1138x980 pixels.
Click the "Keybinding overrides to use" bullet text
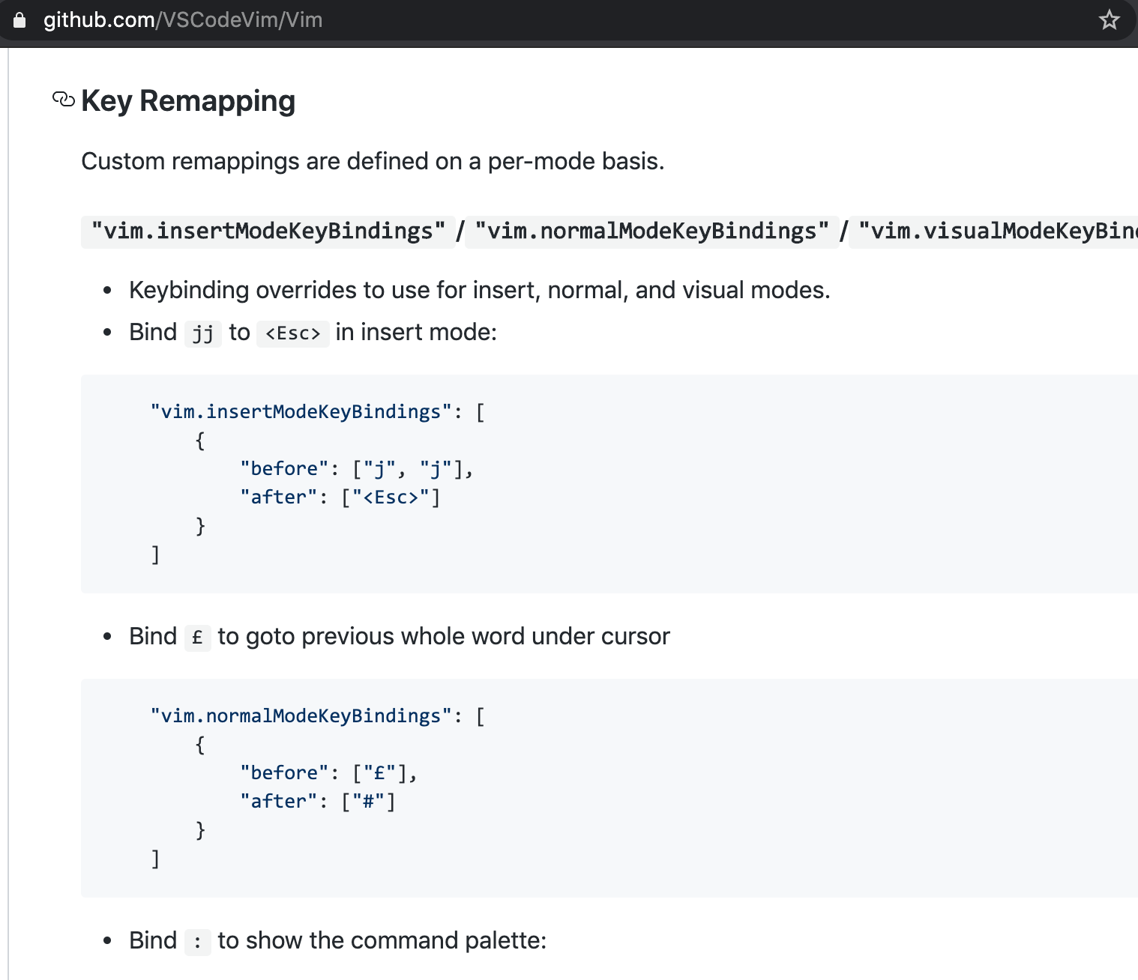point(479,290)
